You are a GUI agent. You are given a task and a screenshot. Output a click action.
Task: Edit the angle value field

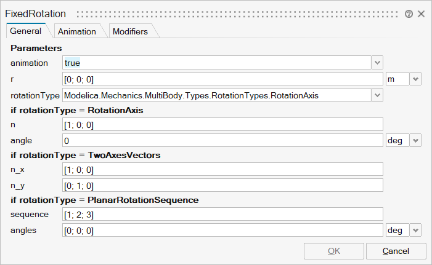(222, 140)
